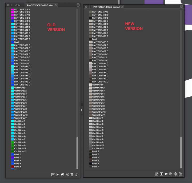
Task: Select Black 2 in the right panel
Action: click(96, 152)
